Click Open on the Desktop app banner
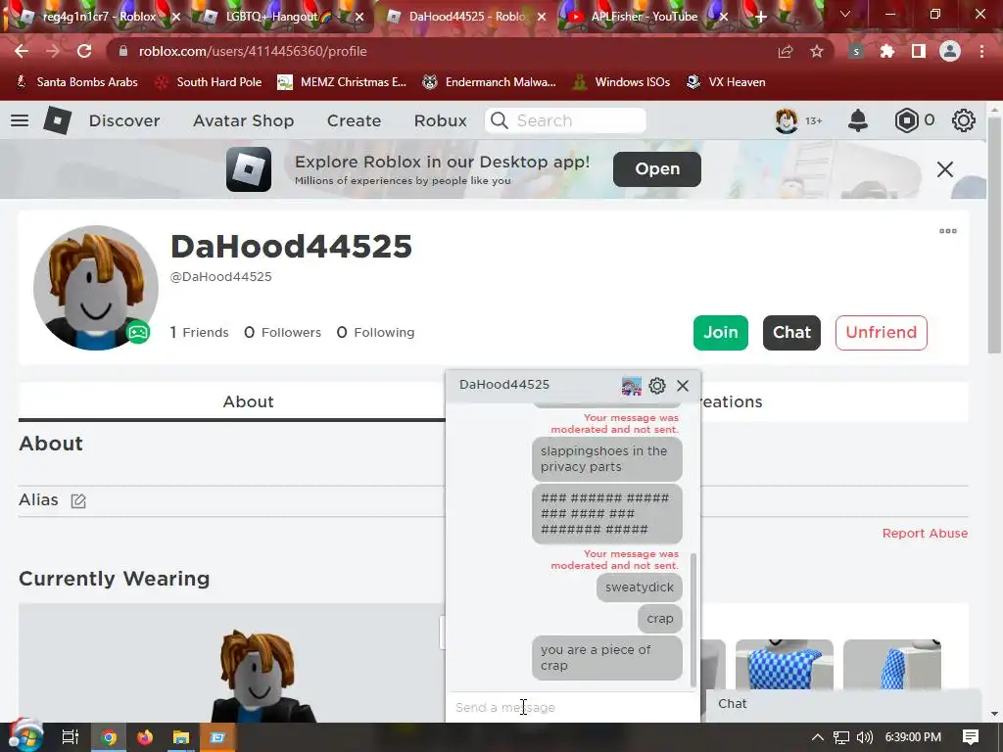The image size is (1003, 752). [x=657, y=168]
